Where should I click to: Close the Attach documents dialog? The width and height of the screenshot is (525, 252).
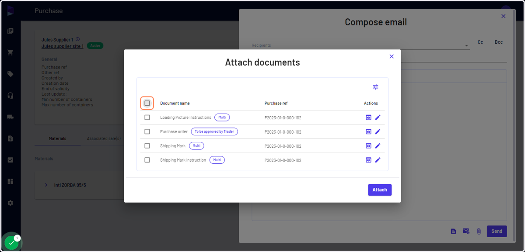click(x=392, y=56)
